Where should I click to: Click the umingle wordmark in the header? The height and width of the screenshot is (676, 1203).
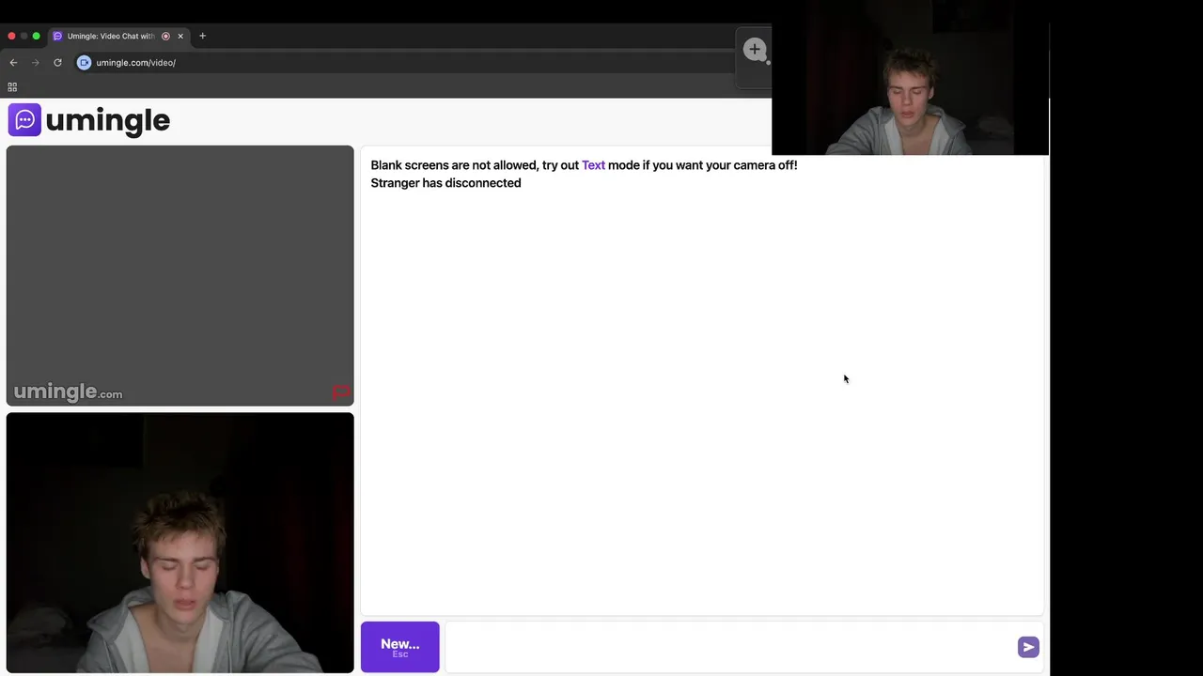tap(107, 120)
